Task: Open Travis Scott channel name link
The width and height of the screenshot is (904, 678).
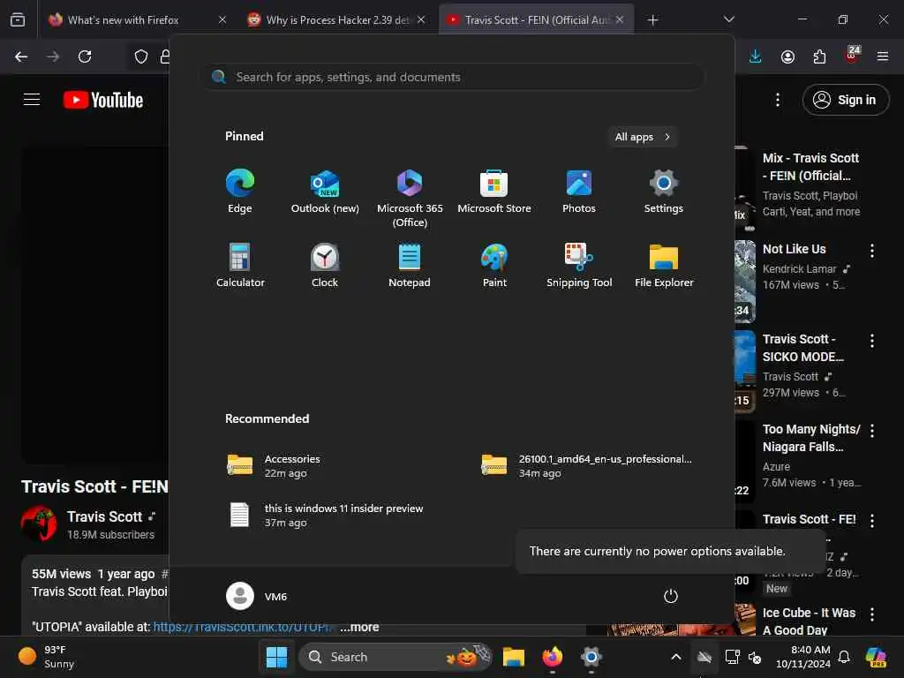Action: pyautogui.click(x=104, y=516)
